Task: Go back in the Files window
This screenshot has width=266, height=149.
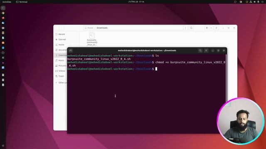Action: (x=57, y=28)
